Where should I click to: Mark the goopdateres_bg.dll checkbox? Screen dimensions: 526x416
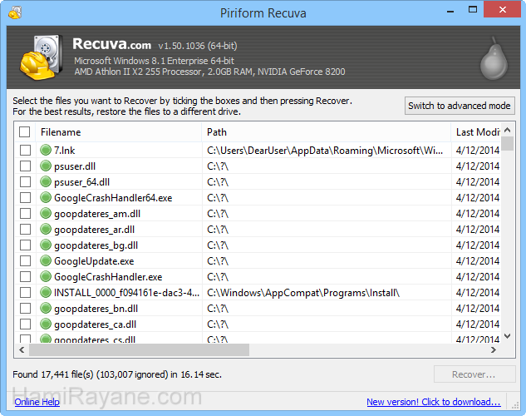(x=25, y=245)
